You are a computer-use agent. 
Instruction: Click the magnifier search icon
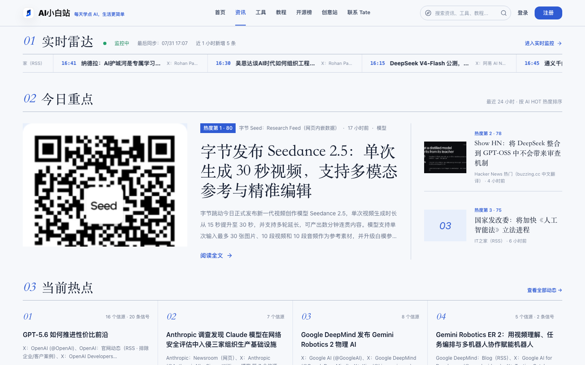coord(504,13)
